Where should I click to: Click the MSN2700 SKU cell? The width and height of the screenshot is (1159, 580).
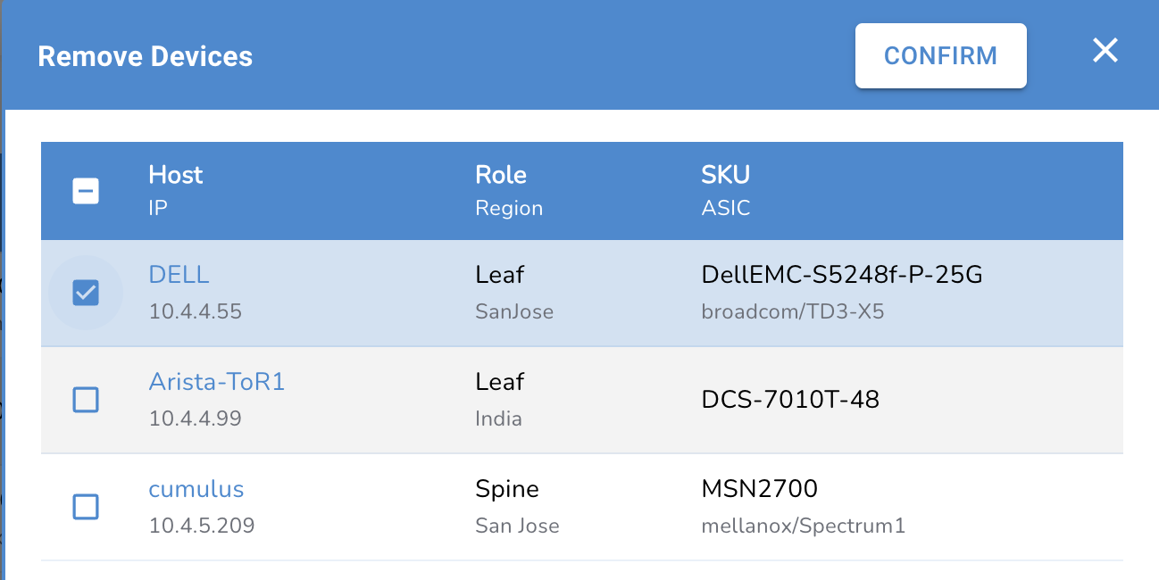click(x=759, y=489)
